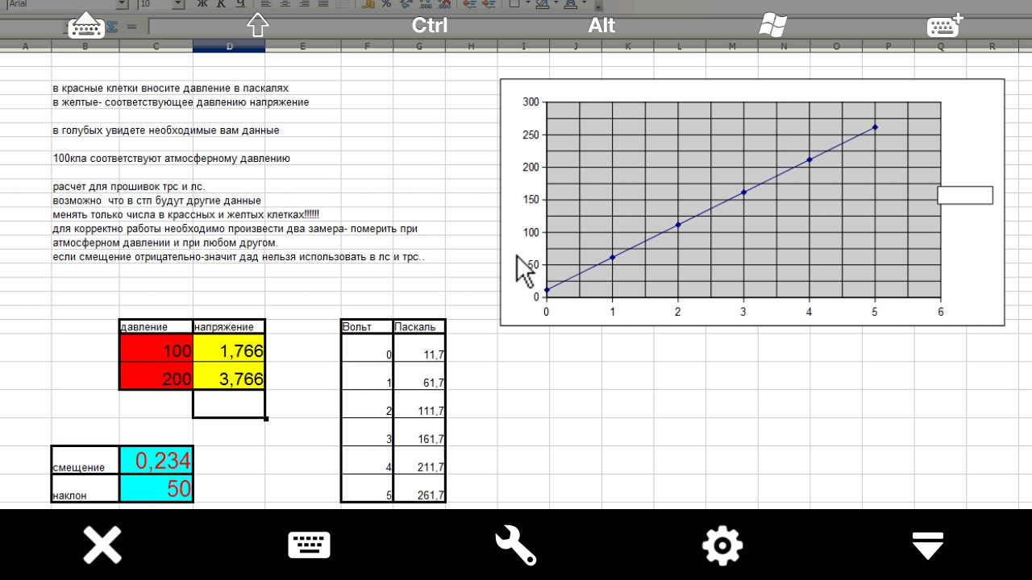Open the borders dropdown arrow
The height and width of the screenshot is (580, 1032).
pyautogui.click(x=528, y=4)
